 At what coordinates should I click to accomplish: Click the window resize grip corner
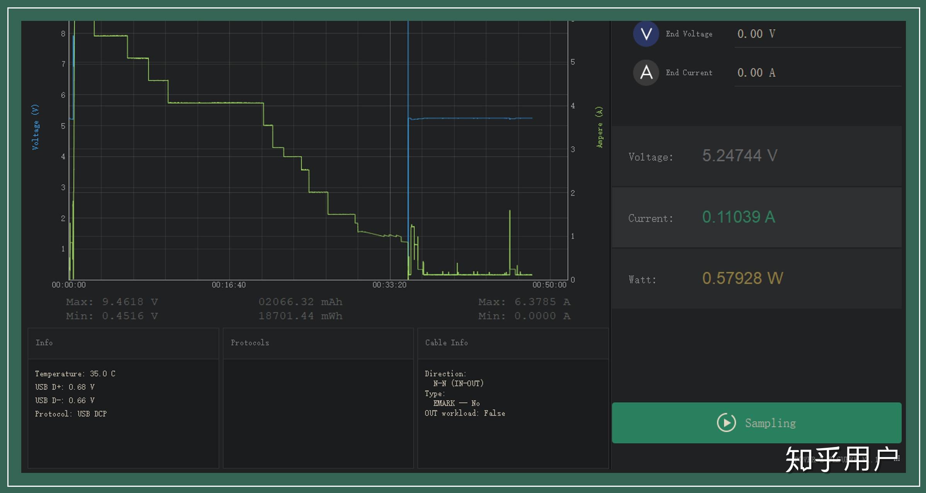(897, 459)
